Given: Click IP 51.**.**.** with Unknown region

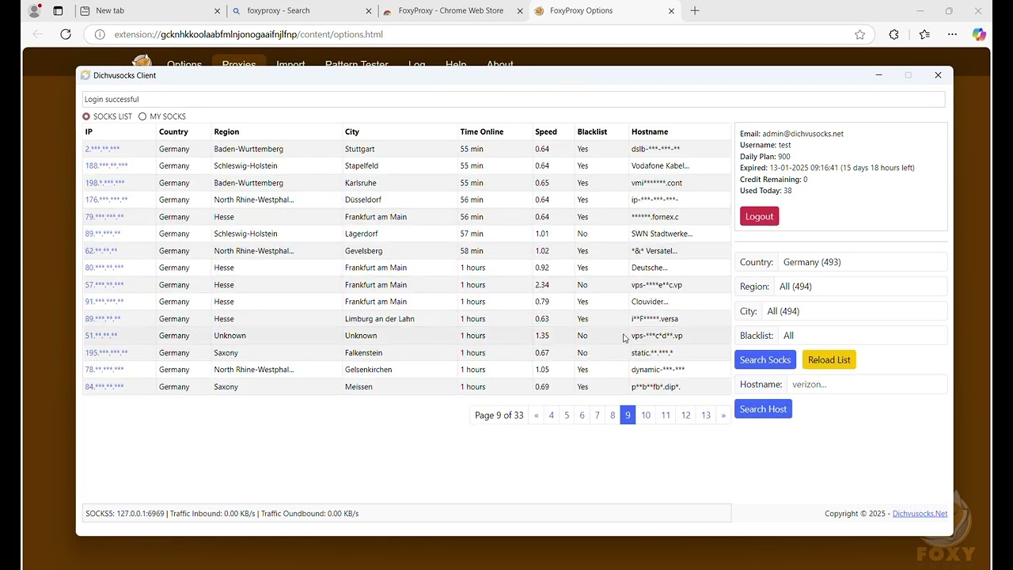Looking at the screenshot, I should pos(101,336).
